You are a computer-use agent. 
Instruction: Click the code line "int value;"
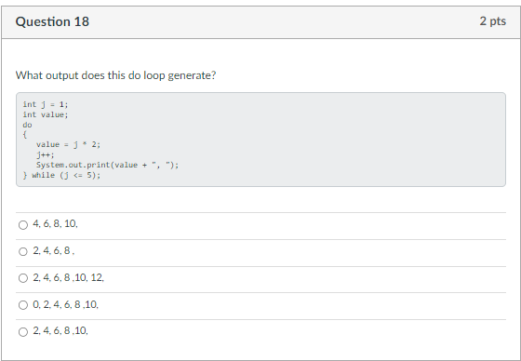[46, 114]
